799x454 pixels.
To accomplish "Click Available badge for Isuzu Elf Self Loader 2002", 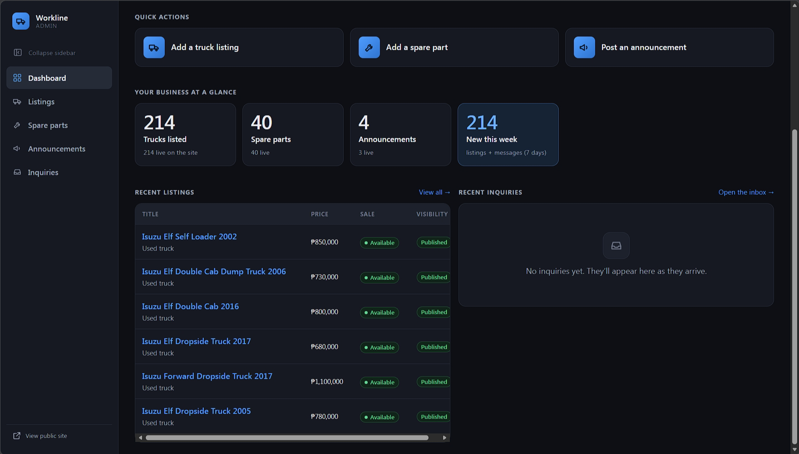I will point(380,243).
